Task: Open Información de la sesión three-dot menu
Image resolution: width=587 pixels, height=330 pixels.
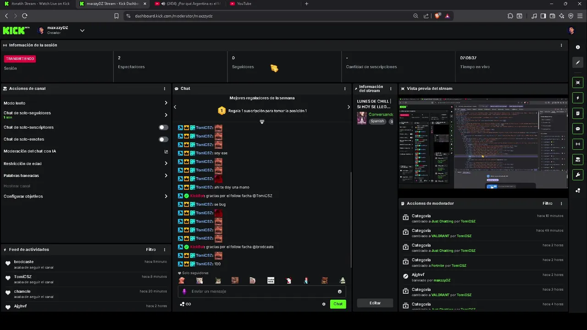Action: 561,45
